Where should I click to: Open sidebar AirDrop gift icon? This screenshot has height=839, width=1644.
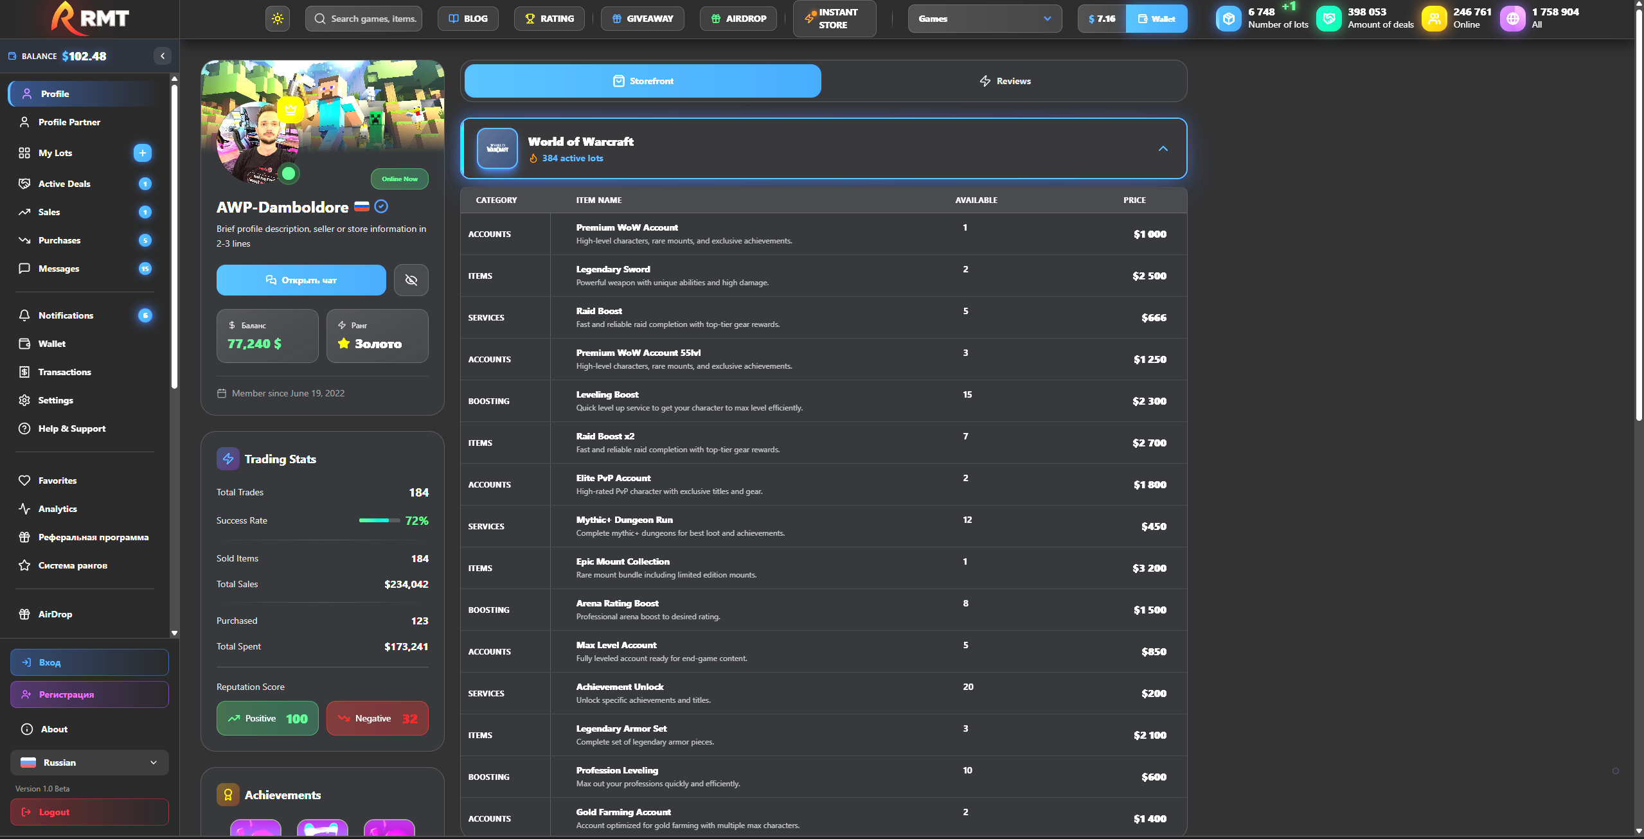point(24,614)
